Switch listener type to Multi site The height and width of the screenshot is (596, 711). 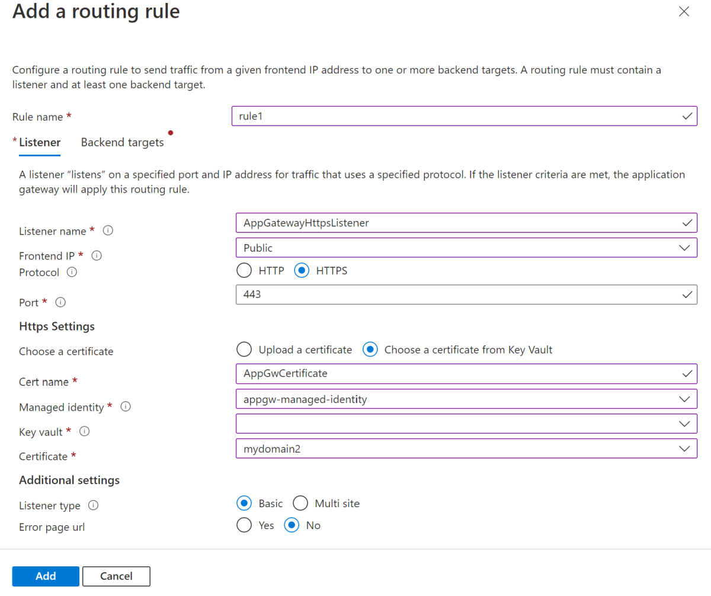[300, 503]
